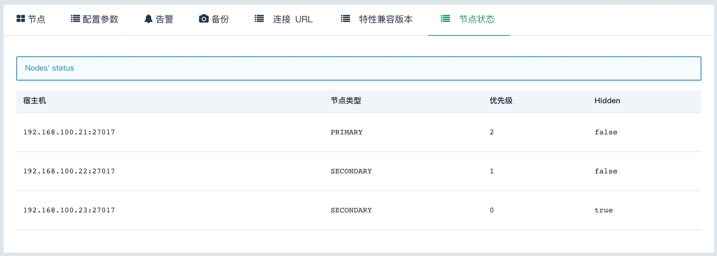
Task: Open the 告警 tab
Action: click(x=164, y=19)
